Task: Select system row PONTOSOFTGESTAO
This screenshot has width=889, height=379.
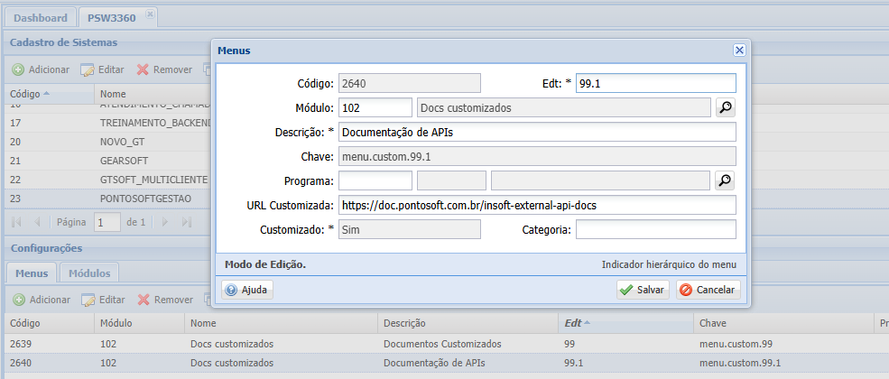Action: point(107,199)
